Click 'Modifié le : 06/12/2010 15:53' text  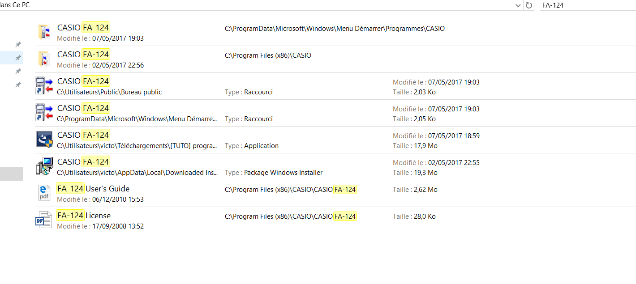[100, 199]
